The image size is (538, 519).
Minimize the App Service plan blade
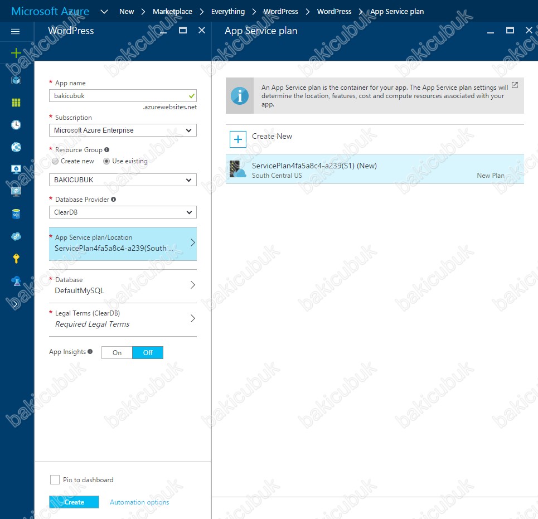(491, 32)
